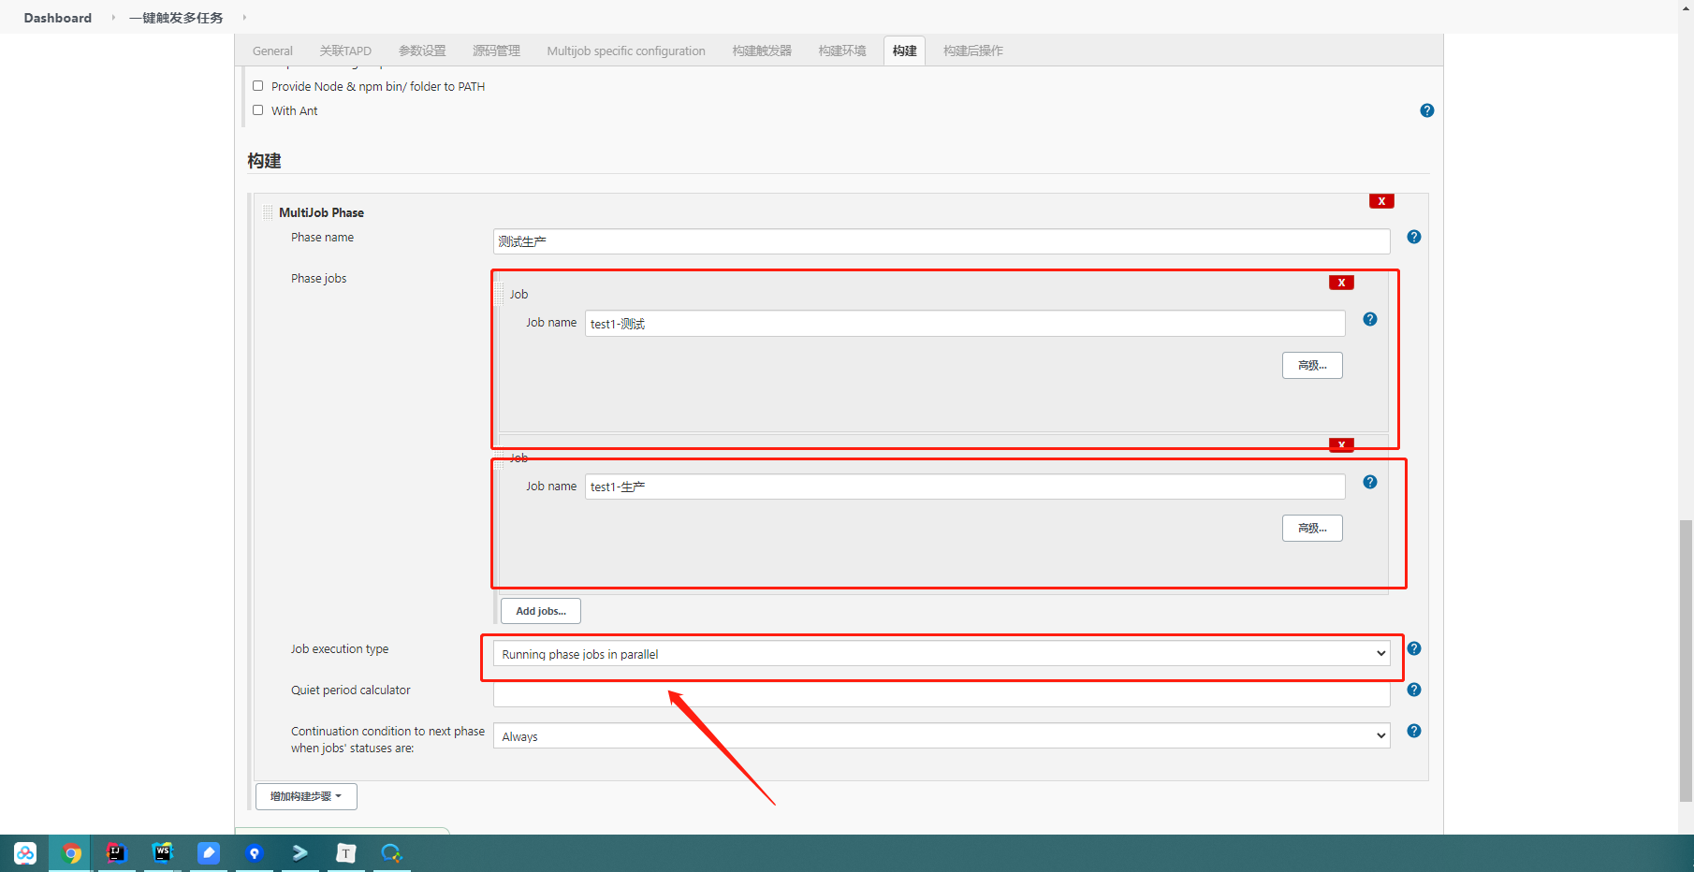1694x872 pixels.
Task: Switch to the 关联TAPD tab
Action: point(345,51)
